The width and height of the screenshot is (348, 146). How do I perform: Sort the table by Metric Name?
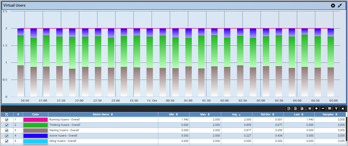[103, 114]
